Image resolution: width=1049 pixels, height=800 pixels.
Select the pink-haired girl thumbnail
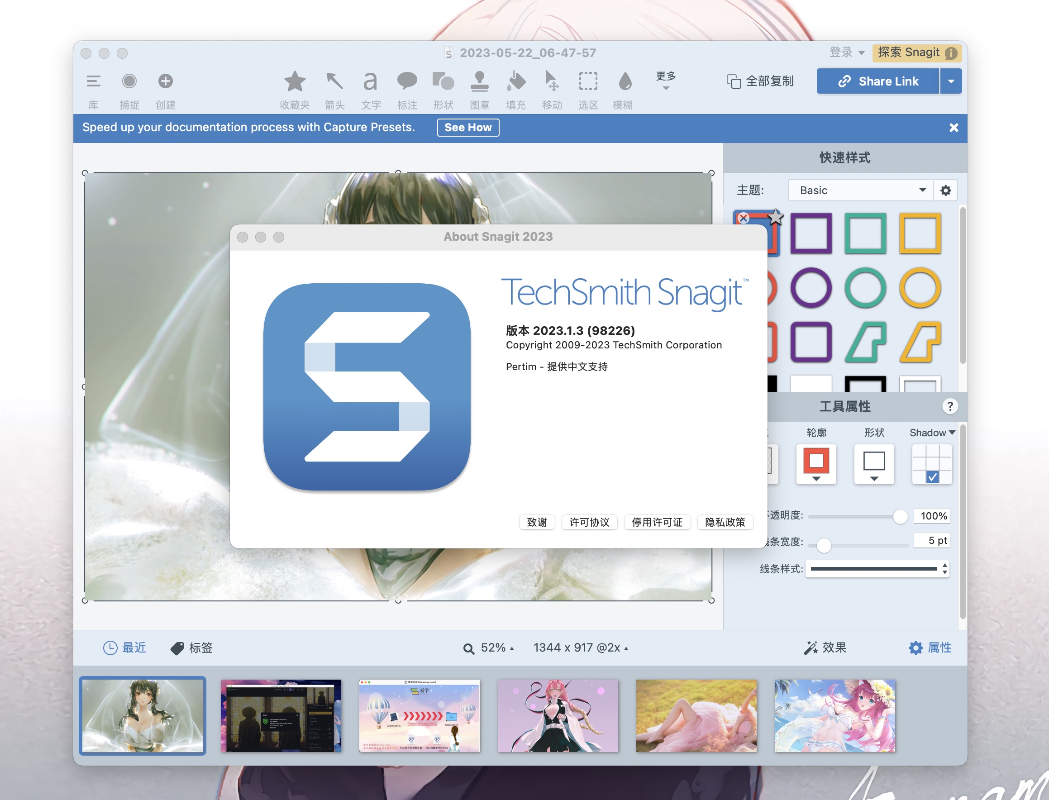(x=558, y=715)
